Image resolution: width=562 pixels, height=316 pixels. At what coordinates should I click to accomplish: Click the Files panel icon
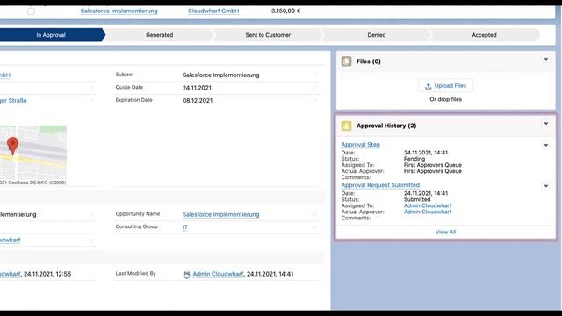[x=346, y=61]
